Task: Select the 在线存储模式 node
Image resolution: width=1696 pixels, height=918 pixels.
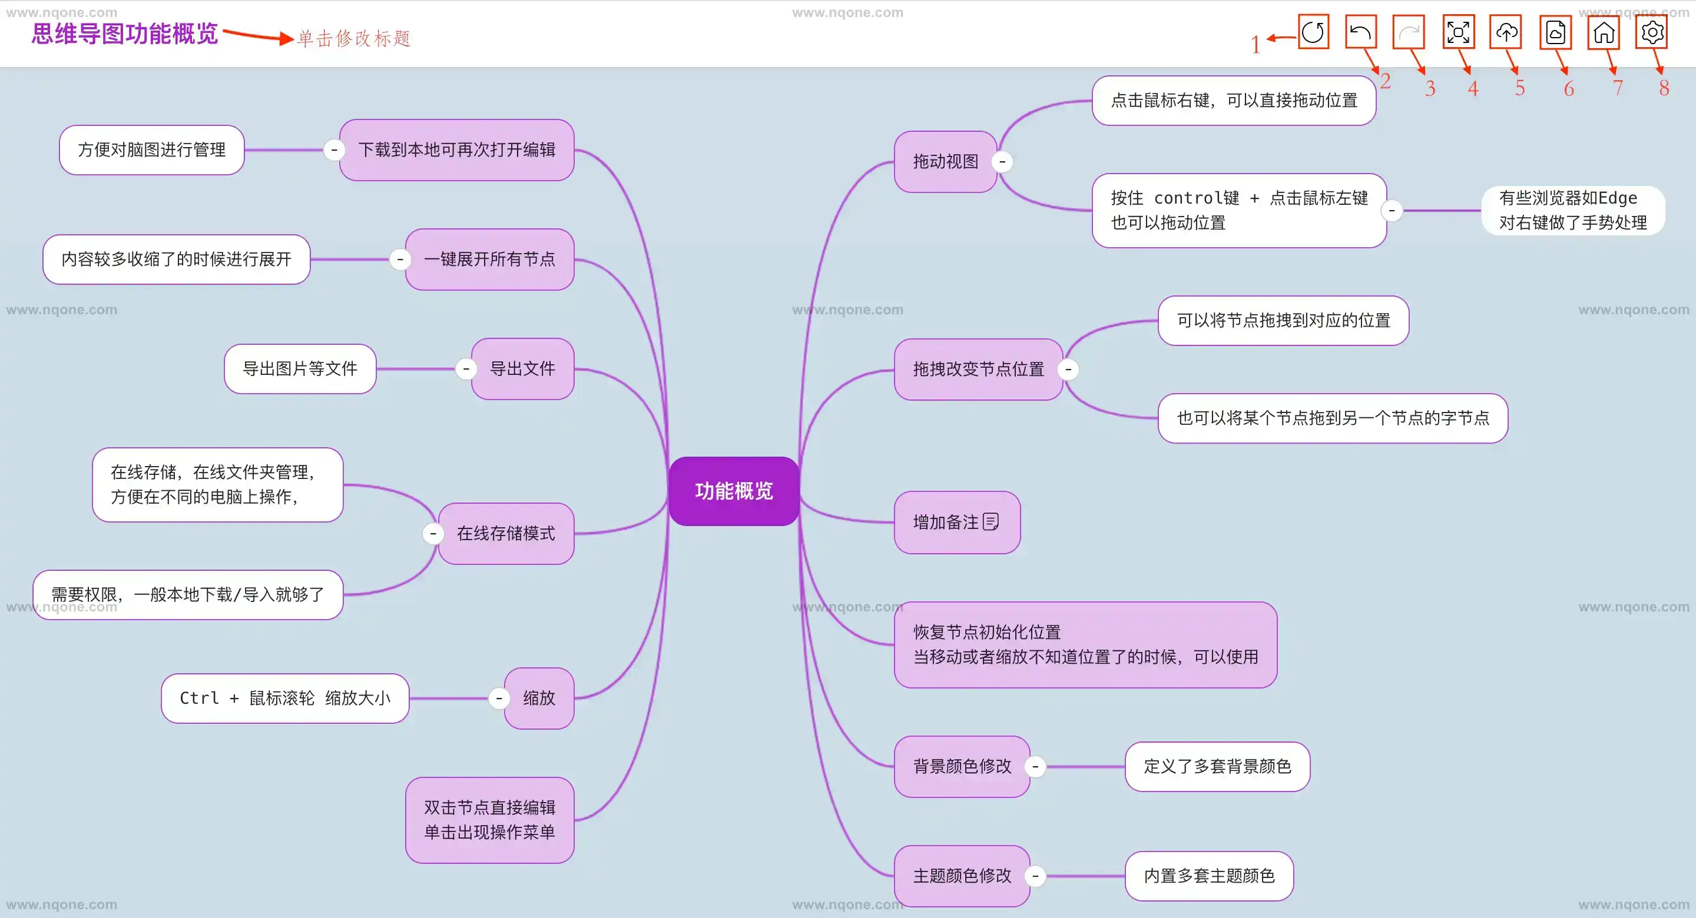Action: click(506, 534)
